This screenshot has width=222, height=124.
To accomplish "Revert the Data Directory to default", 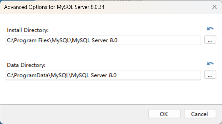I will [210, 64].
